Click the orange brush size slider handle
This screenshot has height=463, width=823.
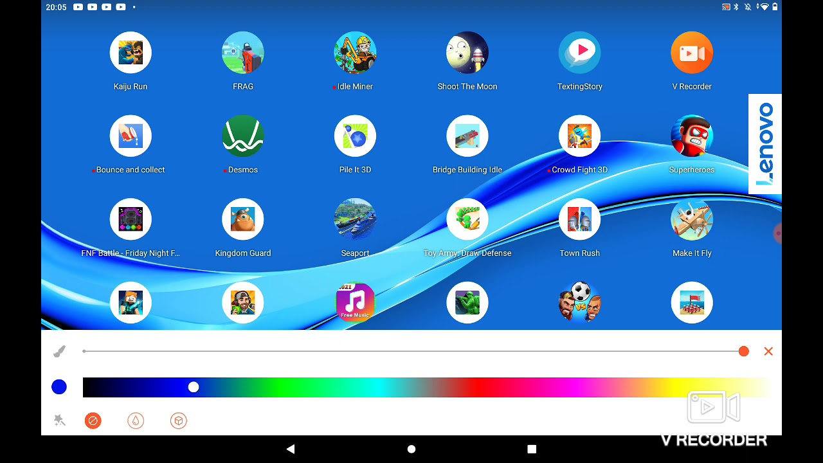[x=744, y=351]
